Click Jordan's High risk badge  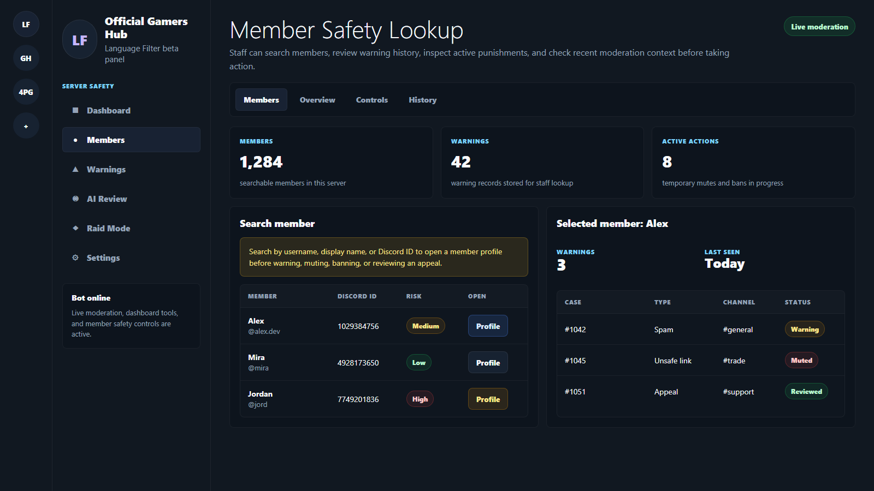(x=420, y=399)
